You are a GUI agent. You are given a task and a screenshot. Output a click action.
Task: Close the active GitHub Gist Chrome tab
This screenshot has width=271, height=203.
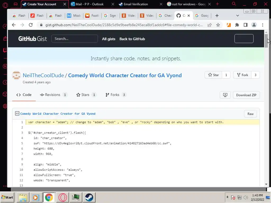coord(189,16)
